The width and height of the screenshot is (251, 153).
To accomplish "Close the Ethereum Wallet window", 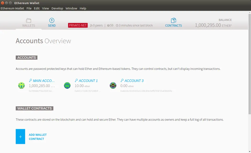I will (x=3, y=3).
